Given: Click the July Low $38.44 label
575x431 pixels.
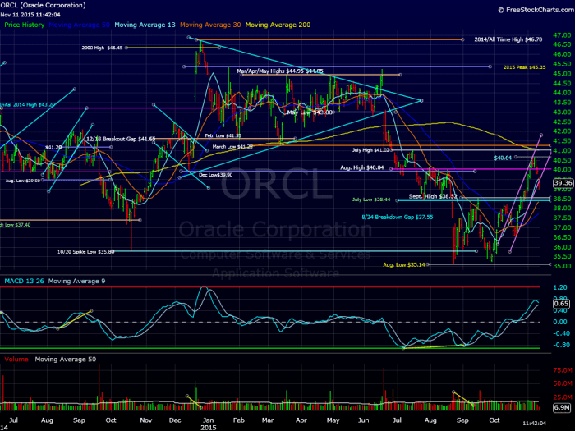Looking at the screenshot, I should click(x=371, y=199).
